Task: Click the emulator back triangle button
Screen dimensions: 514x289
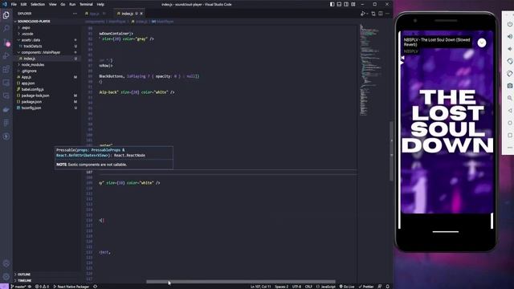Action: pos(509,111)
